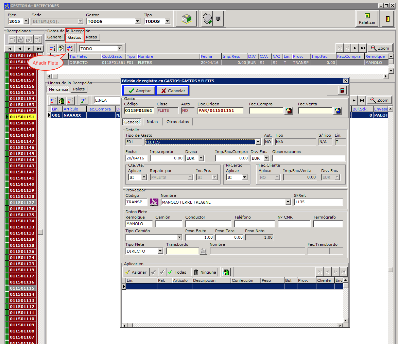This screenshot has height=344, width=398.
Task: Click the calculator icon in the dialog
Action: 342,90
